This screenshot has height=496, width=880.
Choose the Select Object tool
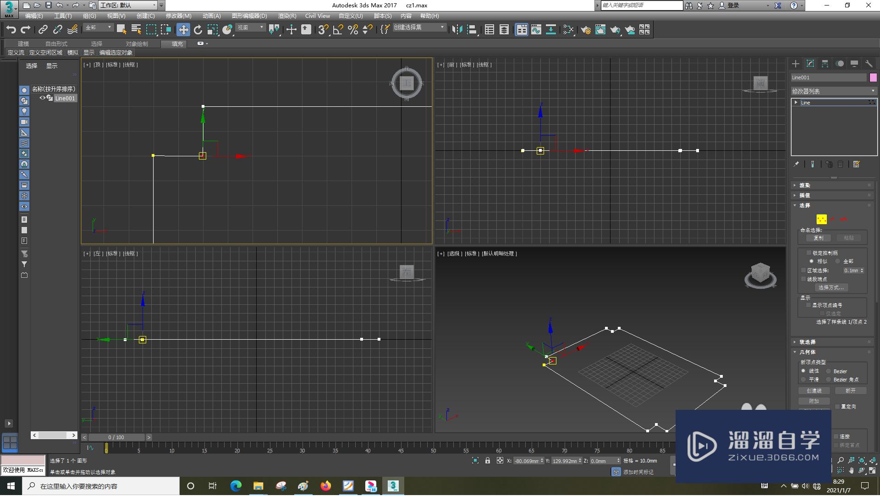[x=121, y=30]
